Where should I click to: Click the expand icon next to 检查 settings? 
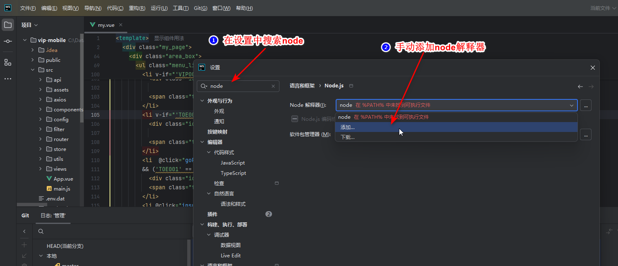pyautogui.click(x=277, y=183)
